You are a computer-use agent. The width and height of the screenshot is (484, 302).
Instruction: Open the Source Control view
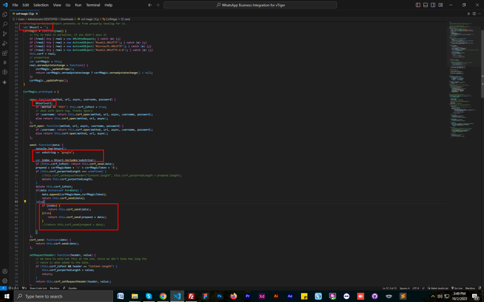point(5,34)
